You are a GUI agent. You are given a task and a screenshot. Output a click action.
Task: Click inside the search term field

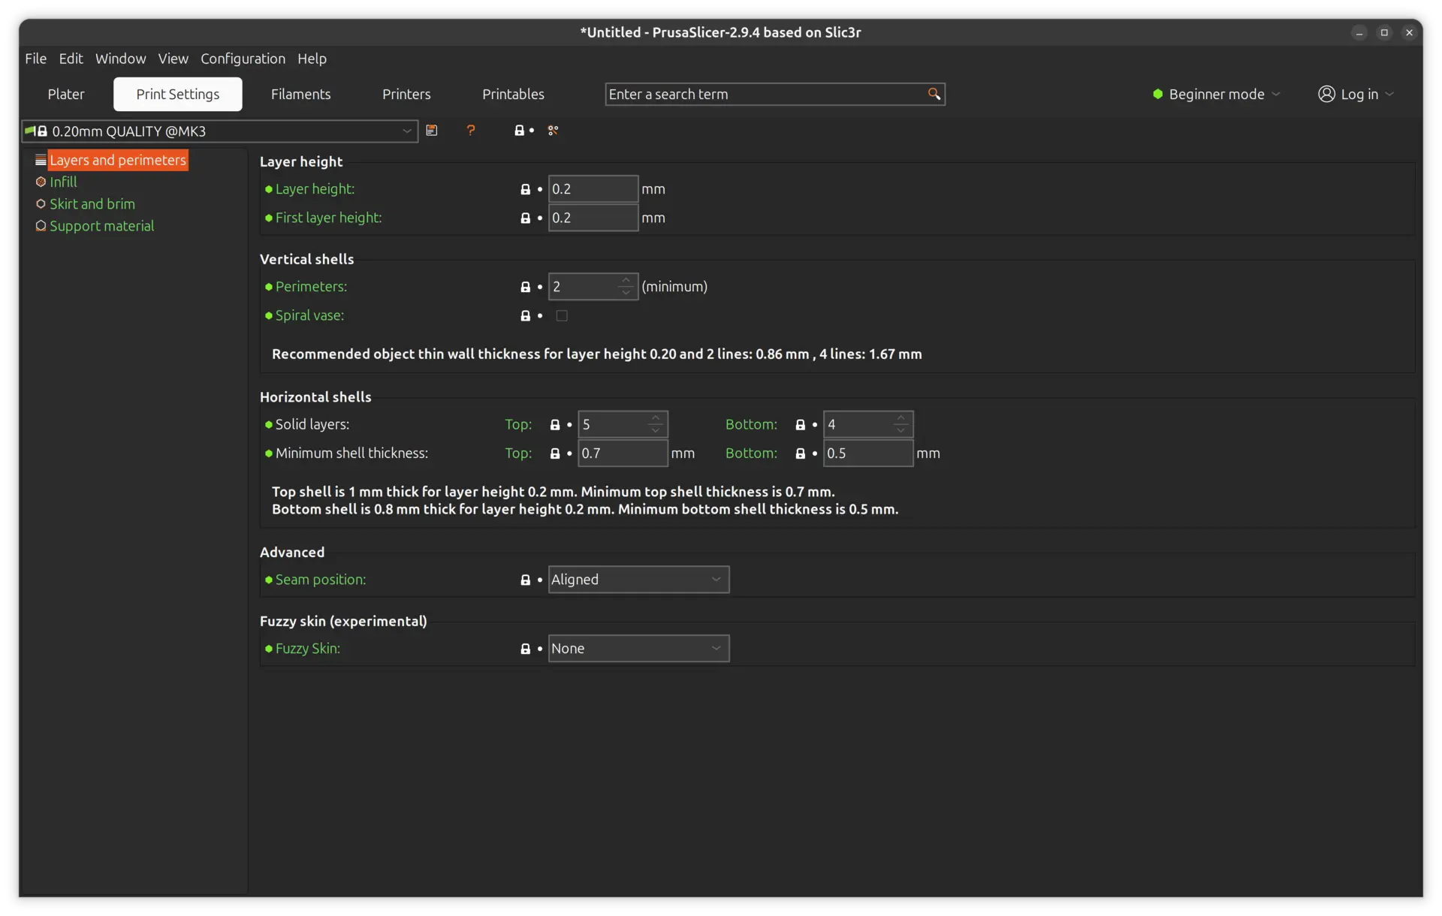pyautogui.click(x=751, y=94)
